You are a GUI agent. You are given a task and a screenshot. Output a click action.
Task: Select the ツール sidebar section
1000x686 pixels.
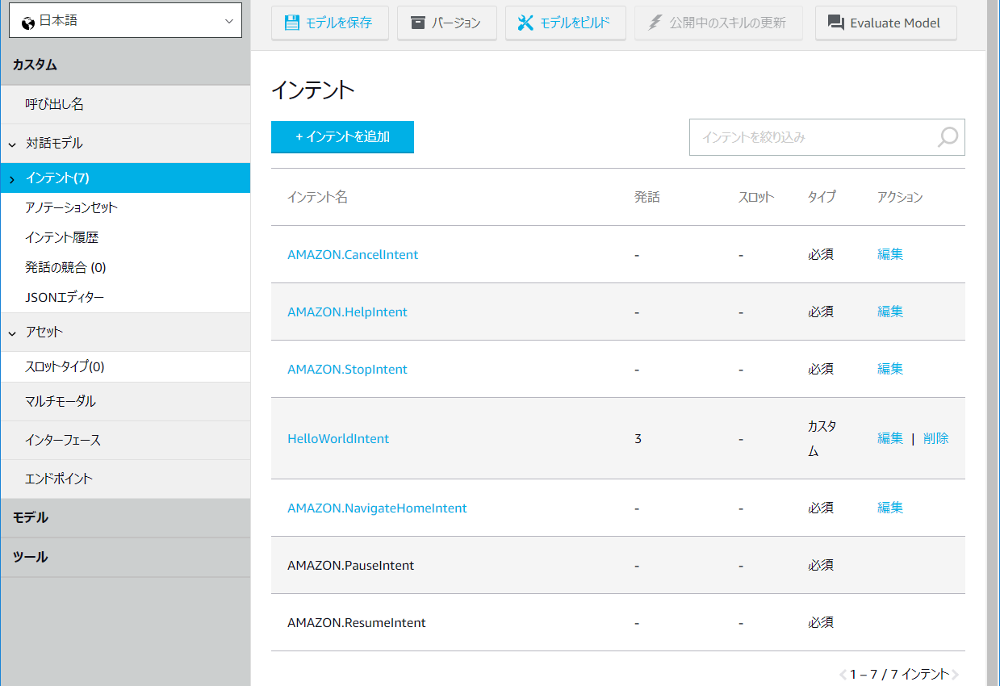(x=125, y=558)
